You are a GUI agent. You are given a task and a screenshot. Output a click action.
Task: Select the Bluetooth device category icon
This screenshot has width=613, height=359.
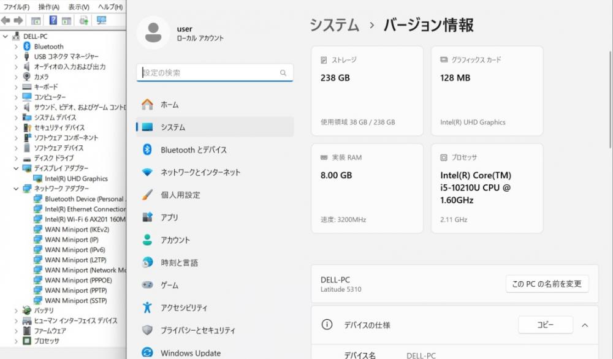coord(27,47)
